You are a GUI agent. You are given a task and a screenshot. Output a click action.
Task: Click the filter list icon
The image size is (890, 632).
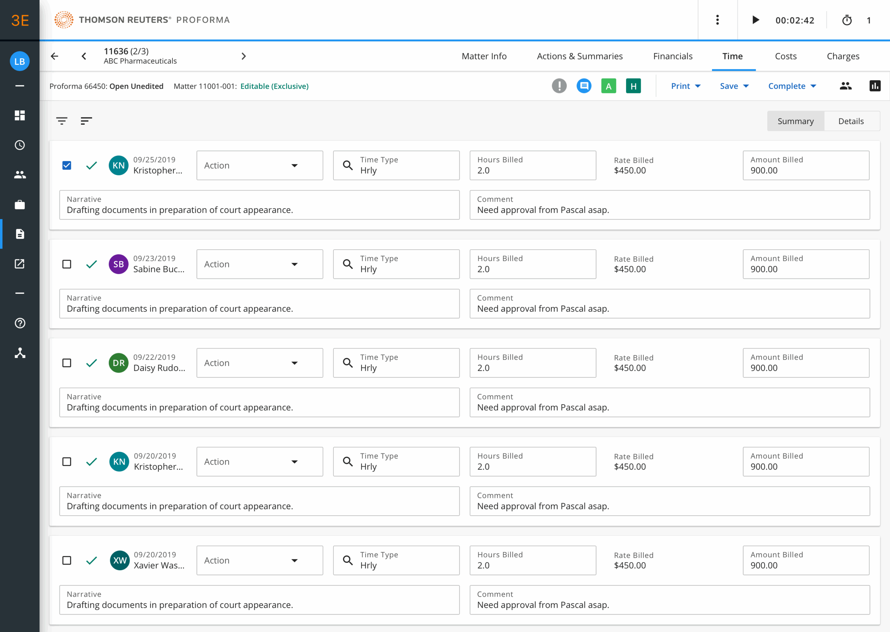point(62,121)
